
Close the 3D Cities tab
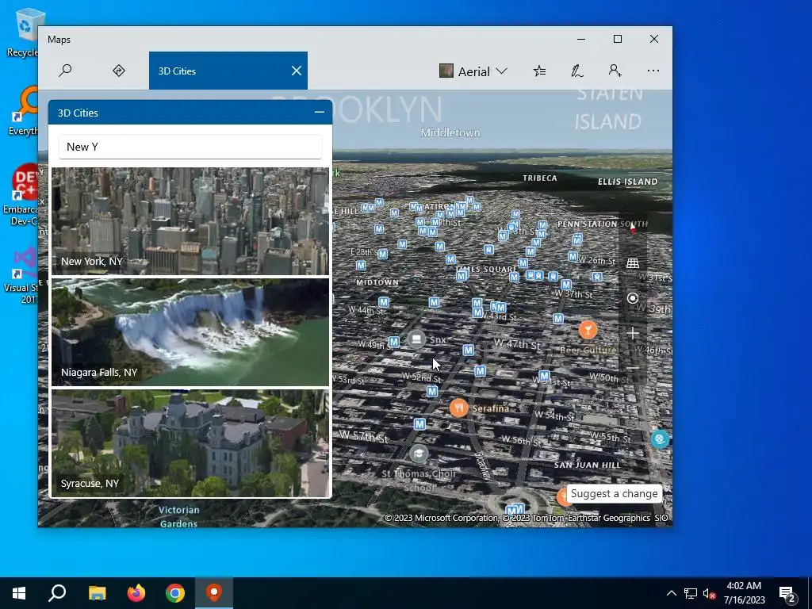pos(297,71)
